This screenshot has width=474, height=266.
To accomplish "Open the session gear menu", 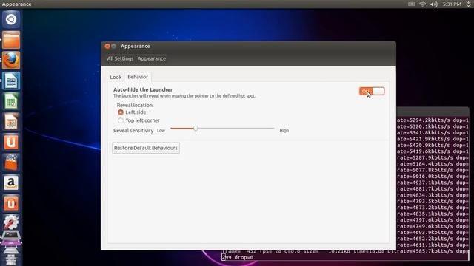I will coord(468,4).
